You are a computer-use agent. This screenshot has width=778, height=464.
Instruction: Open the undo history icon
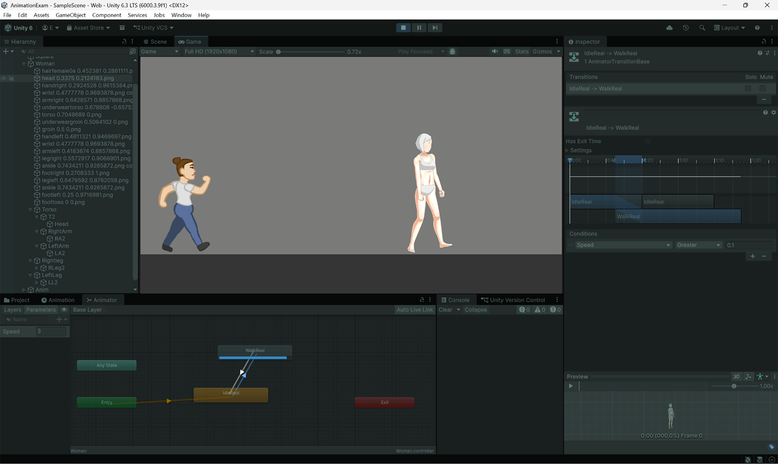coord(686,27)
